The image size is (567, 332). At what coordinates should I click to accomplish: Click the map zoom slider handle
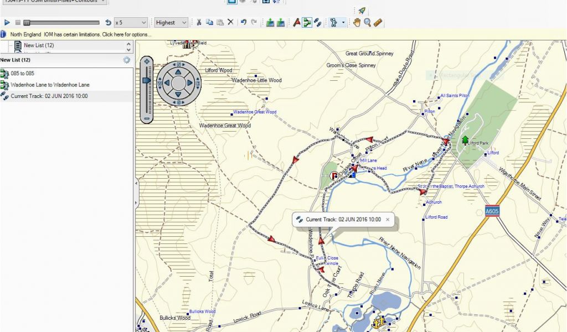click(x=146, y=80)
